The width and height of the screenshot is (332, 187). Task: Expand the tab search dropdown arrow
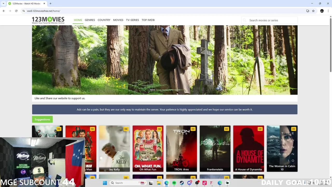[3, 4]
